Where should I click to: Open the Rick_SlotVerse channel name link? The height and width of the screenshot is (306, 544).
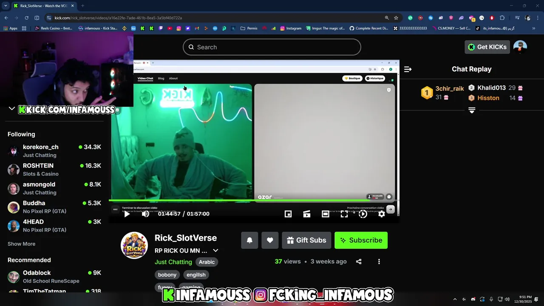pos(186,238)
